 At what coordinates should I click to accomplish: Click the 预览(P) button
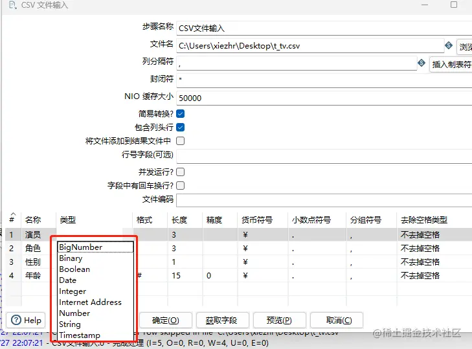pyautogui.click(x=279, y=320)
